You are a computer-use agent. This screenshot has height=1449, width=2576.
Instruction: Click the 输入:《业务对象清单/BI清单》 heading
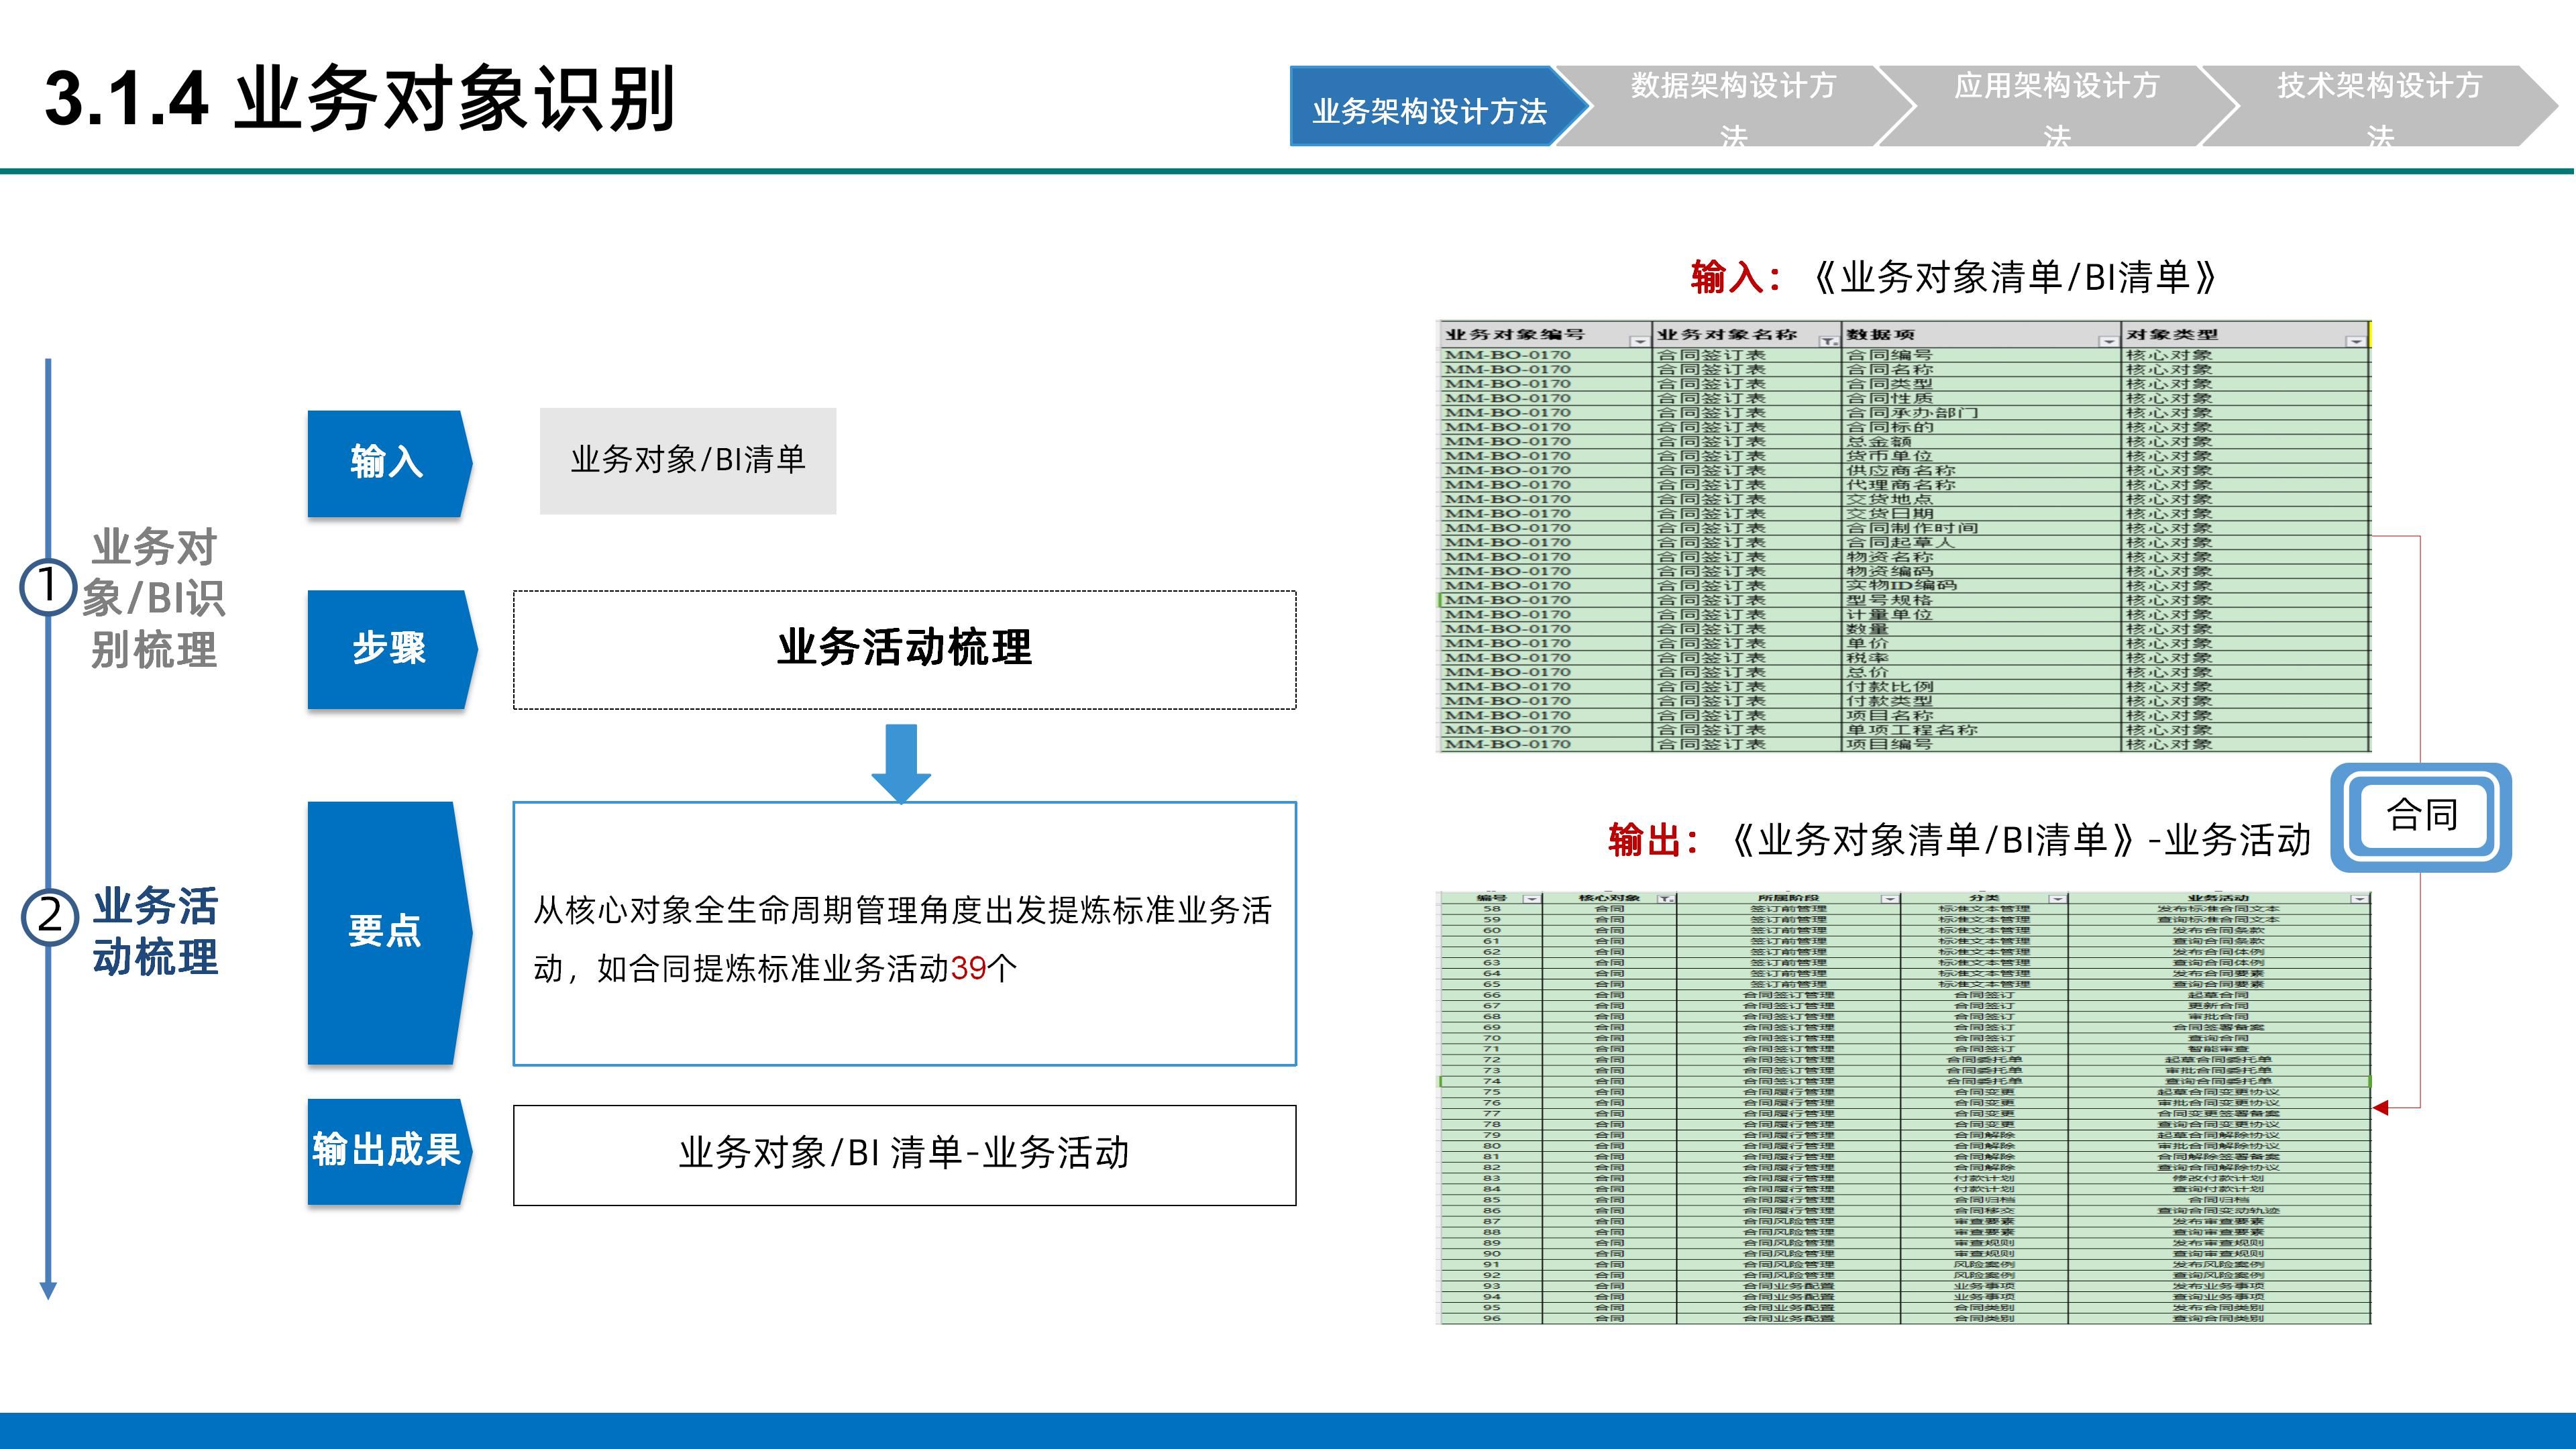coord(1953,277)
